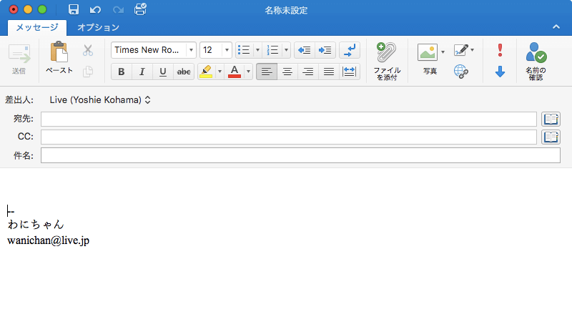Viewport: 572px width, 322px height.
Task: Change sender account Live (Yoshie Kohama)
Action: (x=100, y=99)
